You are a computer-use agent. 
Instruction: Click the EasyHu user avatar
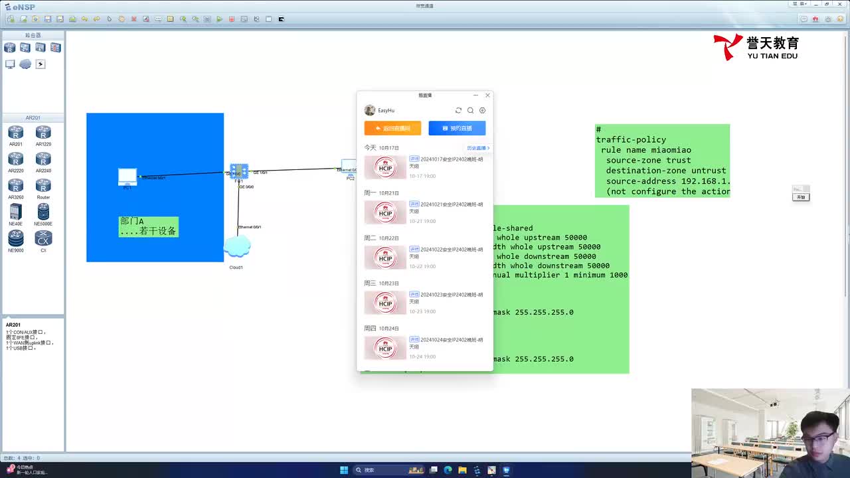click(370, 110)
